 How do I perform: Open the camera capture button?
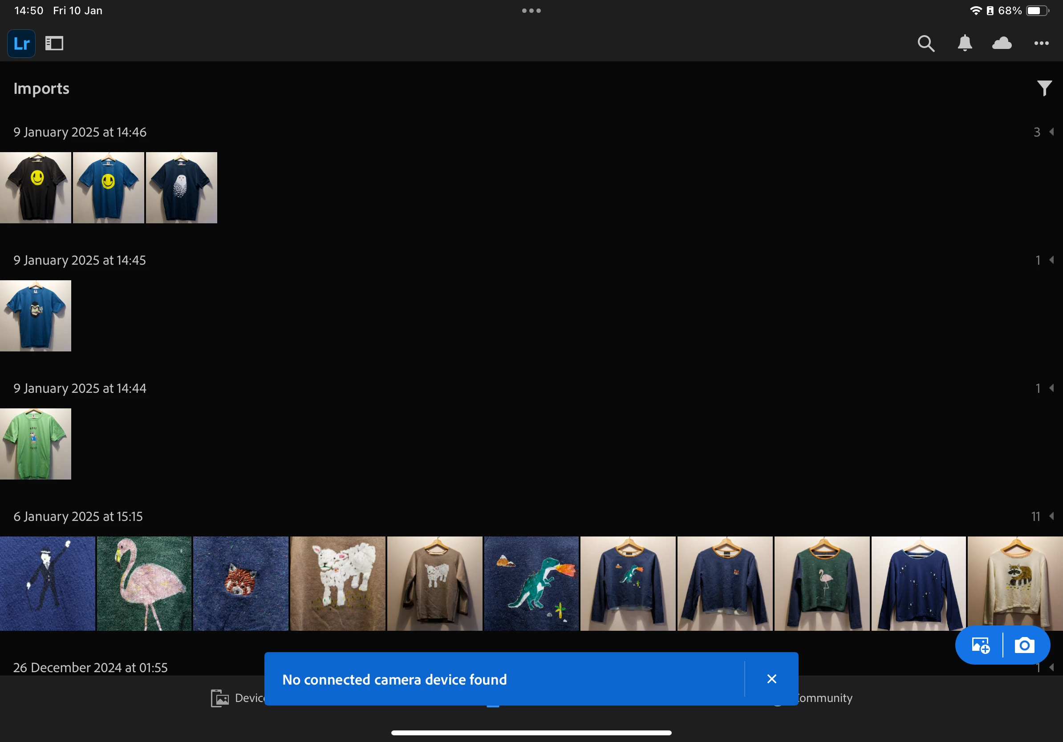[1024, 645]
